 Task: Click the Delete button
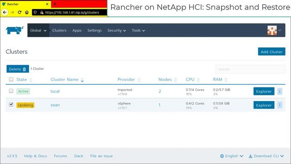pyautogui.click(x=18, y=69)
